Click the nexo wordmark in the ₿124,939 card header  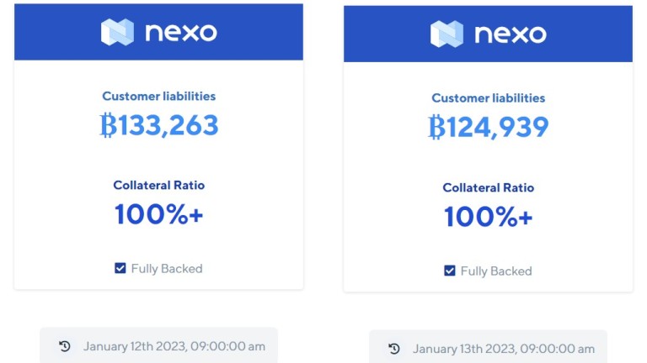(x=510, y=34)
